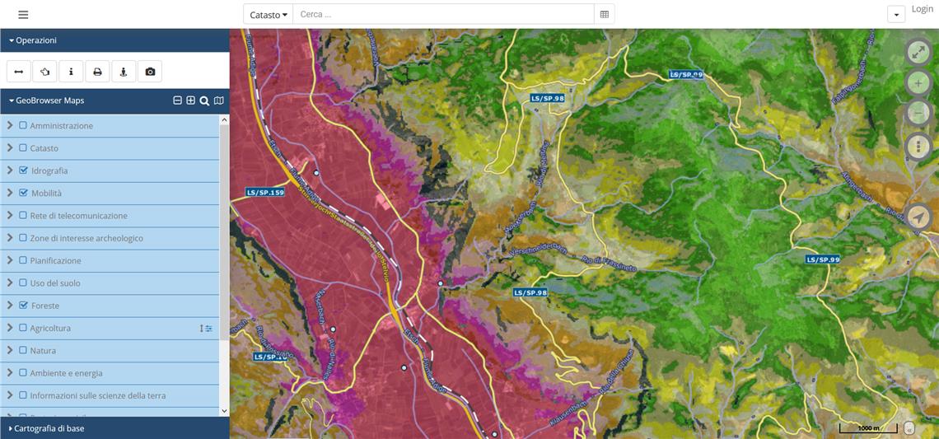Expand the Uso del suolo group
Screen dimensions: 939x439
[x=10, y=283]
